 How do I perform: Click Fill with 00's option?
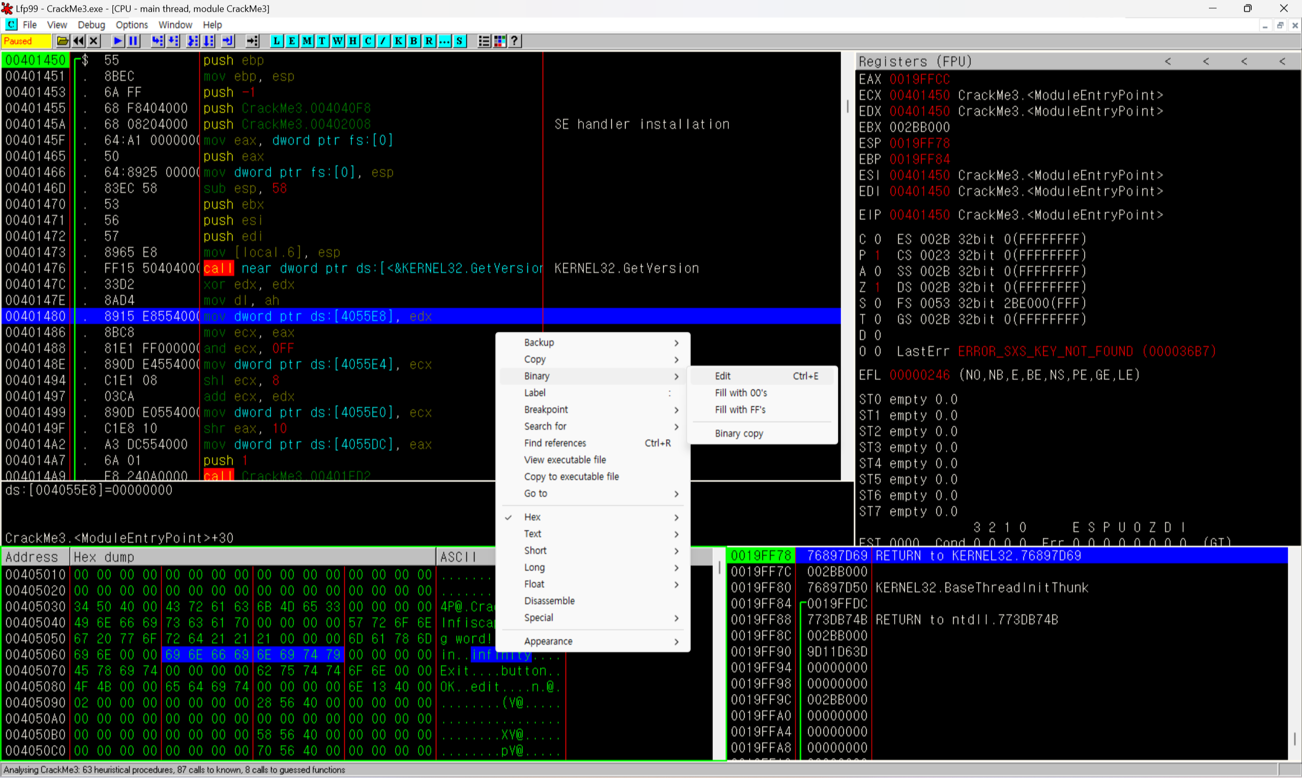coord(741,393)
